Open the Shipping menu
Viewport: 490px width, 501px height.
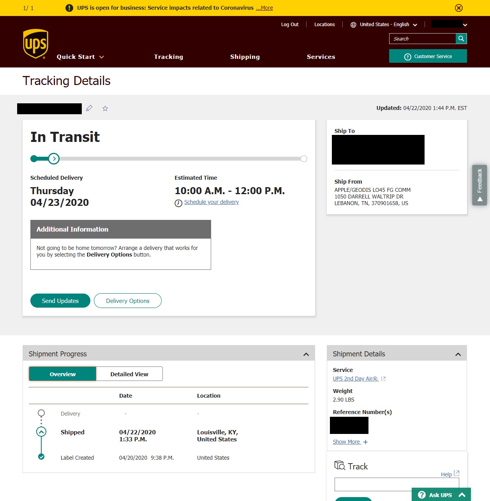click(245, 57)
